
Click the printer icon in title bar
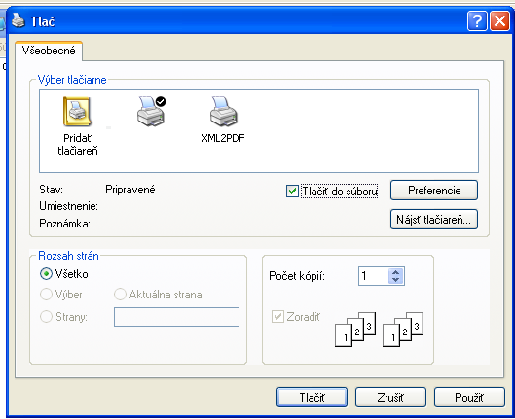coord(18,20)
